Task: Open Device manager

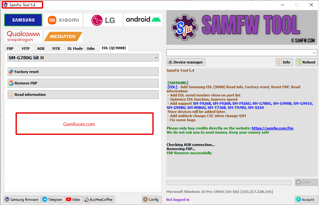Action: pos(186,62)
